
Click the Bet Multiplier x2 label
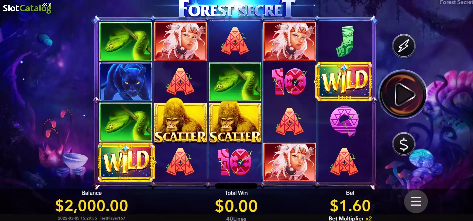(350, 218)
